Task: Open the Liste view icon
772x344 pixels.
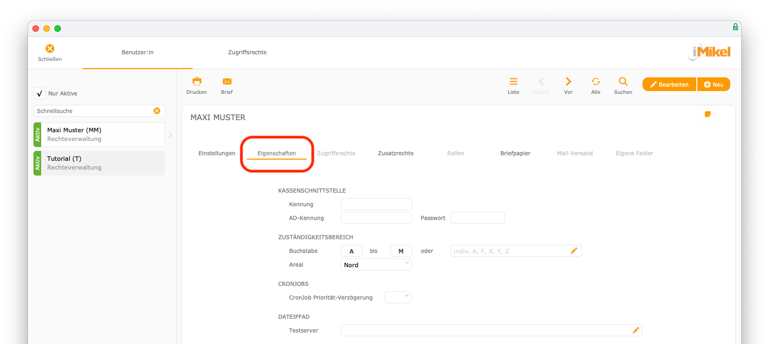Action: click(514, 81)
